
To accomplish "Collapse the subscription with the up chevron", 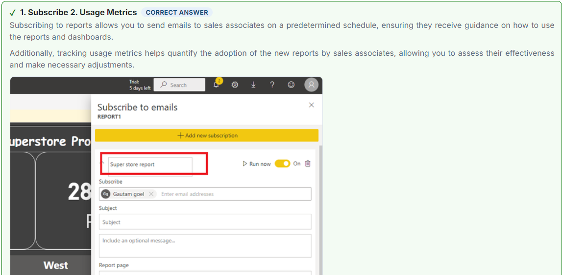I will pyautogui.click(x=103, y=163).
